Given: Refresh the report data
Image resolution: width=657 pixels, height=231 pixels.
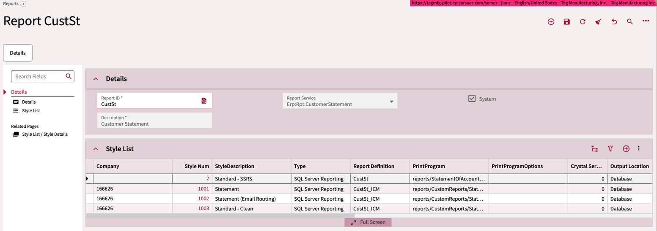Looking at the screenshot, I should [x=583, y=21].
